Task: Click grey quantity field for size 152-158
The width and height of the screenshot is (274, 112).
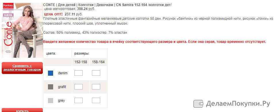Action: tap(78, 100)
